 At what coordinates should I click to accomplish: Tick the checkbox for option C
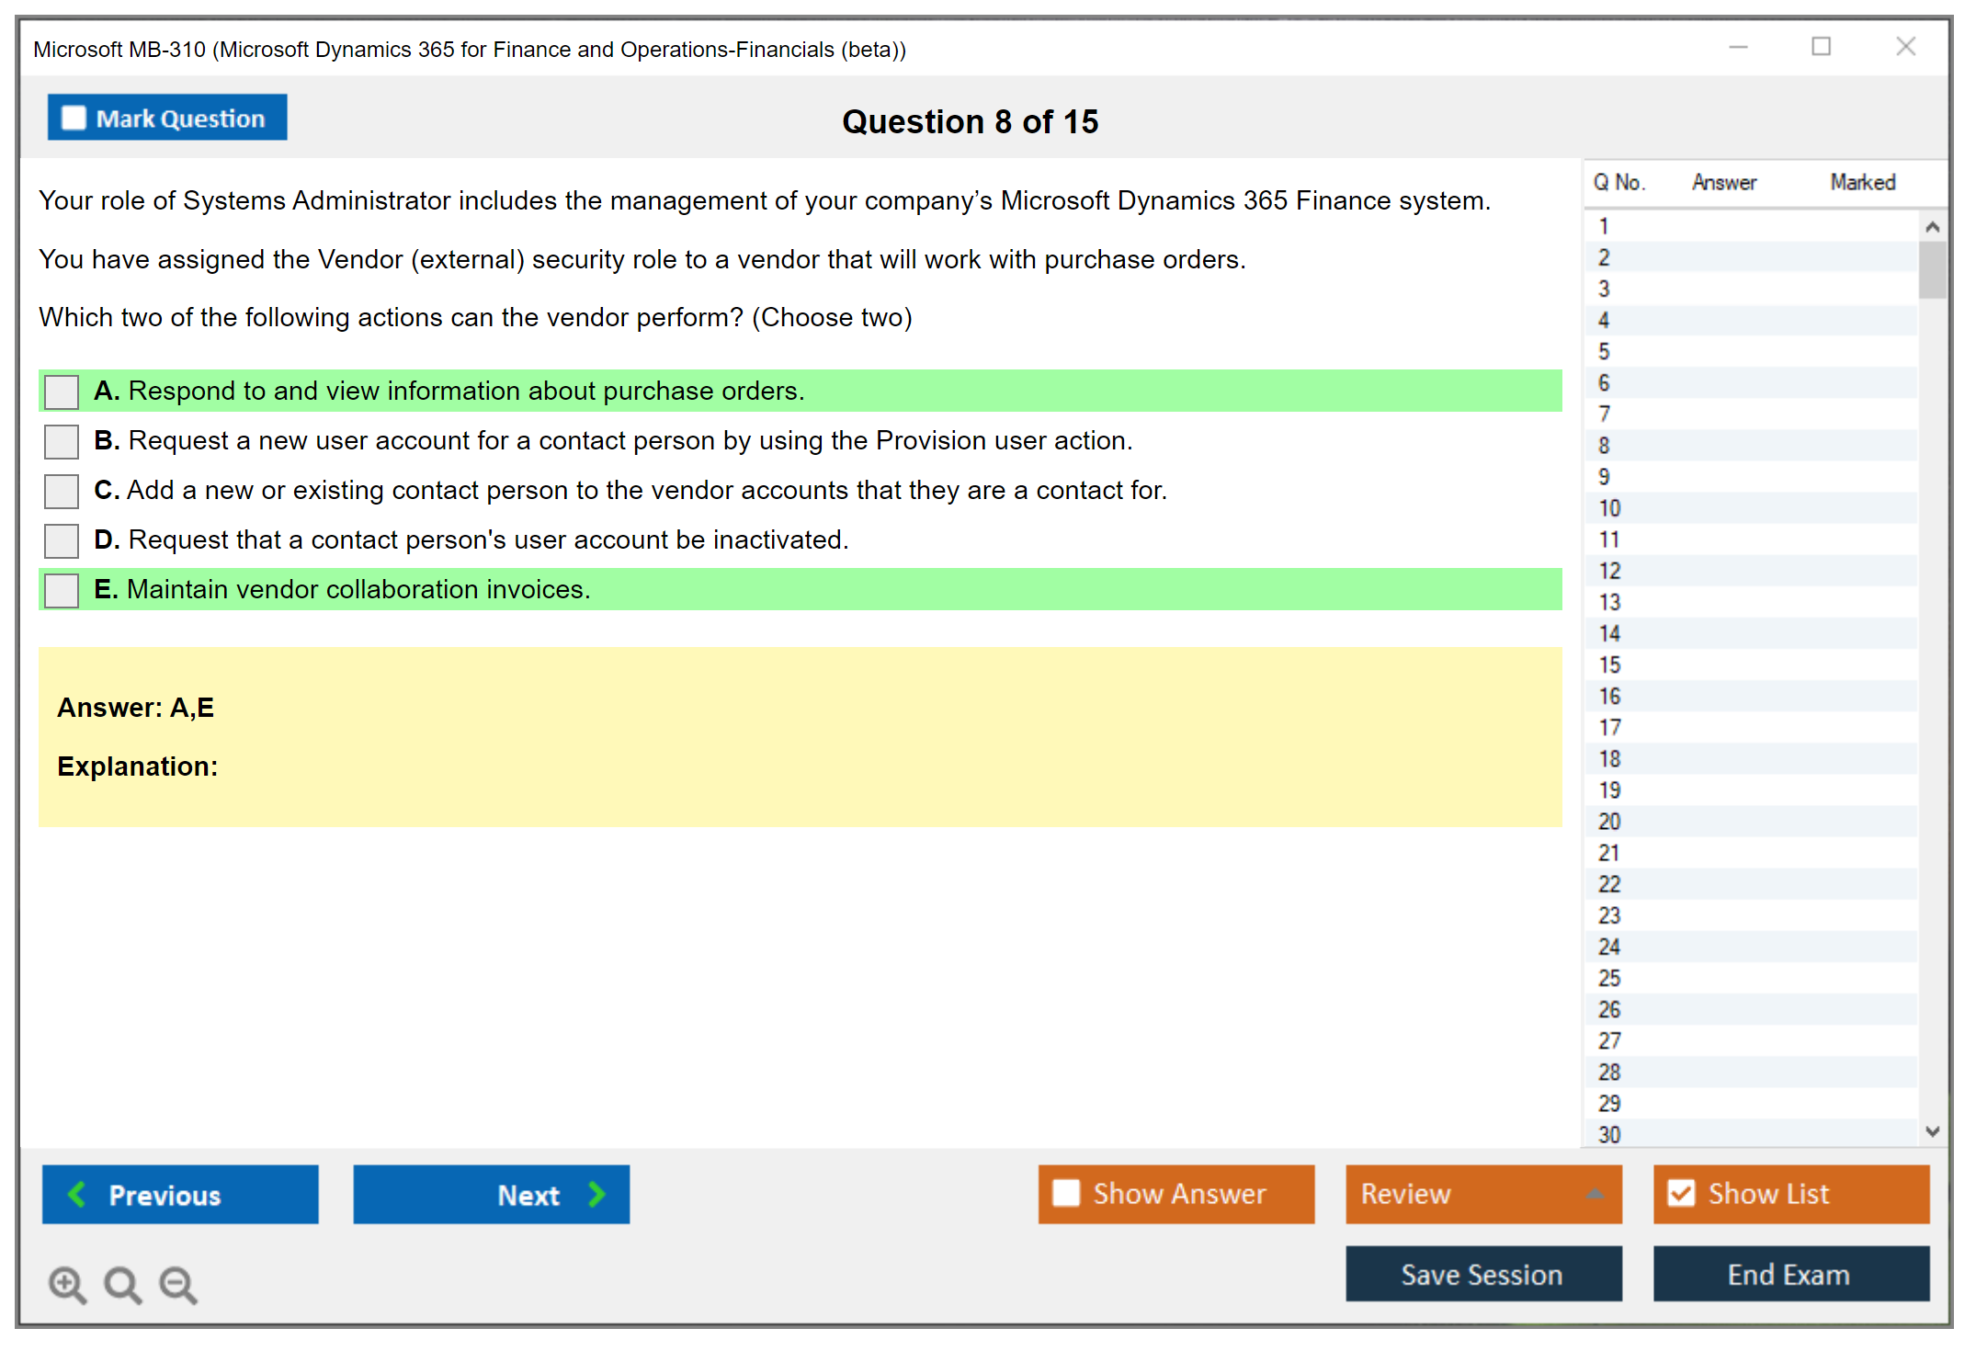click(x=62, y=491)
